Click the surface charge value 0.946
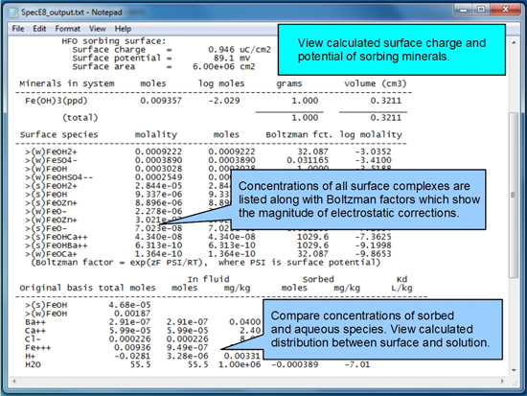 point(221,50)
